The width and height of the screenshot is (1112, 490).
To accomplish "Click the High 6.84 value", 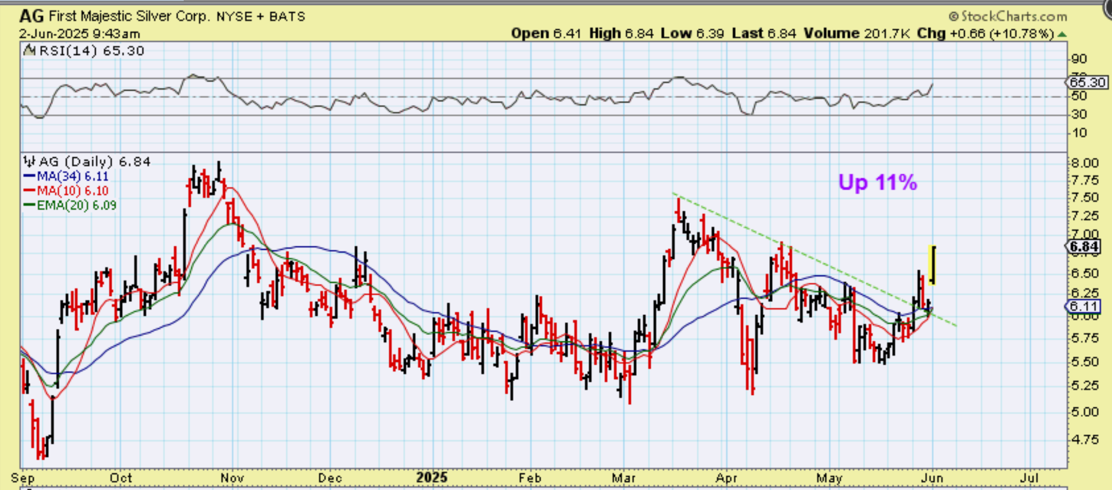I will pos(621,34).
